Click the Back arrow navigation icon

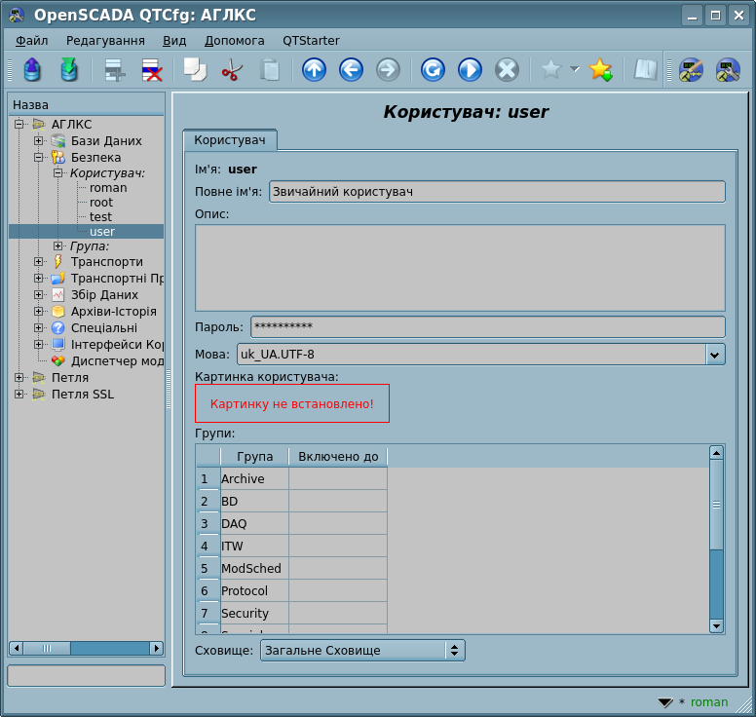click(351, 70)
